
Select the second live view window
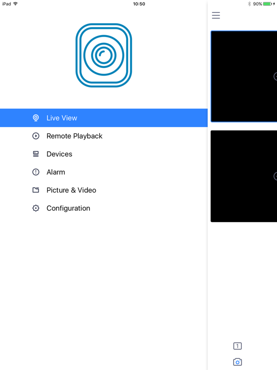[x=244, y=176]
